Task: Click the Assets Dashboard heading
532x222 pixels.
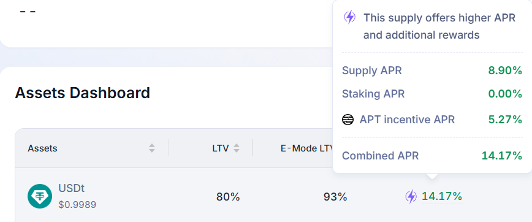Action: 83,93
